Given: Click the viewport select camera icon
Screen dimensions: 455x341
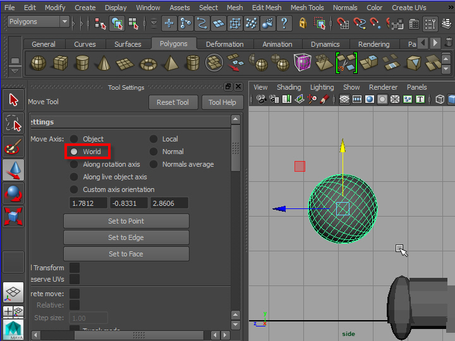Looking at the screenshot, I should point(262,100).
